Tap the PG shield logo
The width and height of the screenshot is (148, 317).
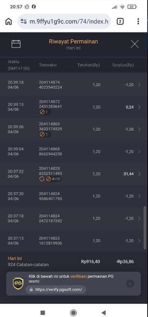(18, 284)
